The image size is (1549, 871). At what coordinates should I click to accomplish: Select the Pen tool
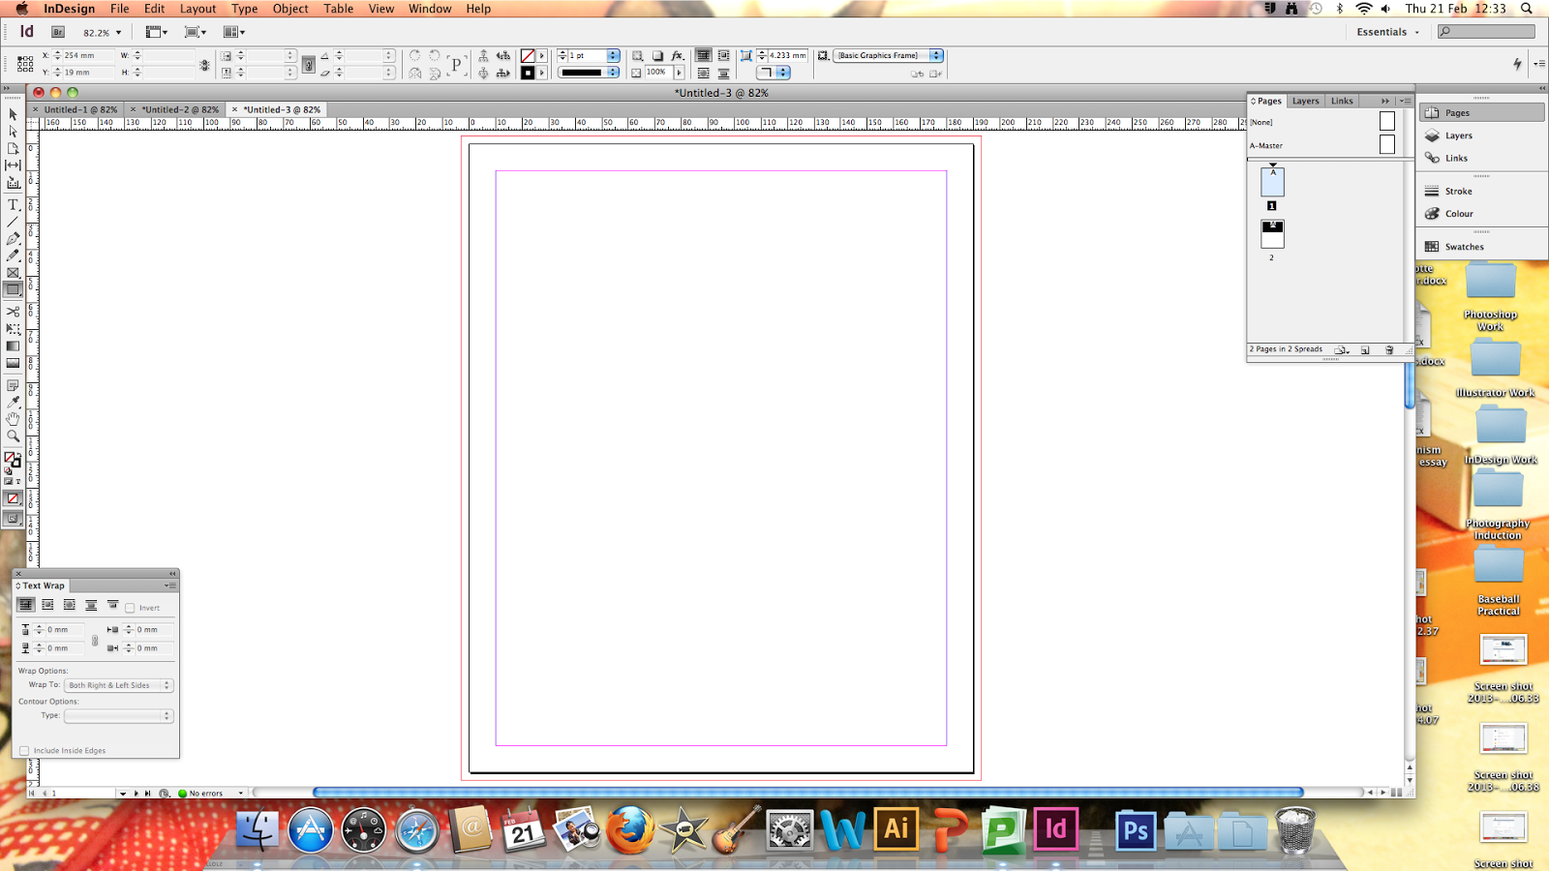(x=13, y=239)
